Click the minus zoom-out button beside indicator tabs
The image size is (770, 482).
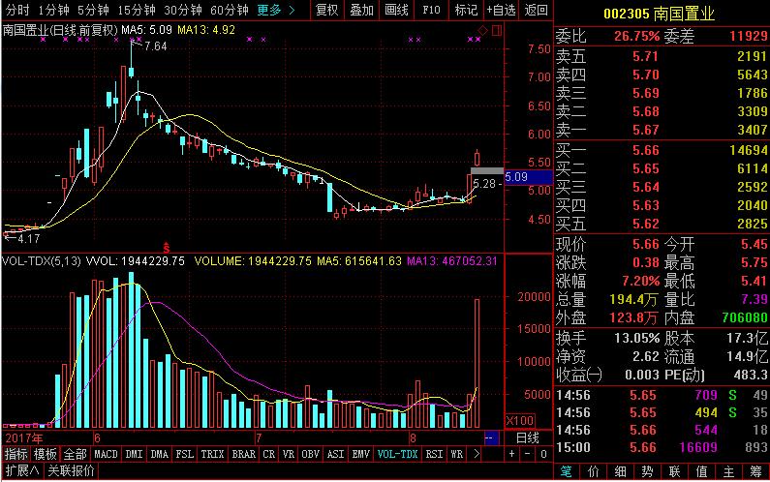tap(528, 454)
